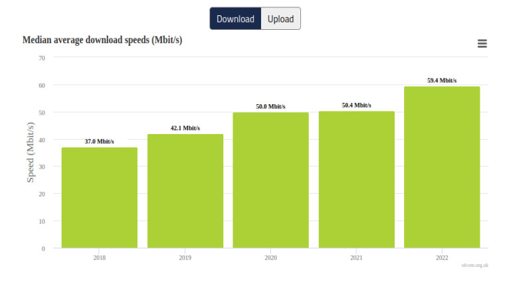Click the 2022 x-axis label

tap(442, 257)
